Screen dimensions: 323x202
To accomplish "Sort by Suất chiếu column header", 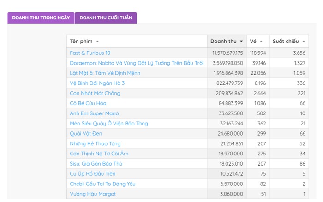I will coord(288,42).
